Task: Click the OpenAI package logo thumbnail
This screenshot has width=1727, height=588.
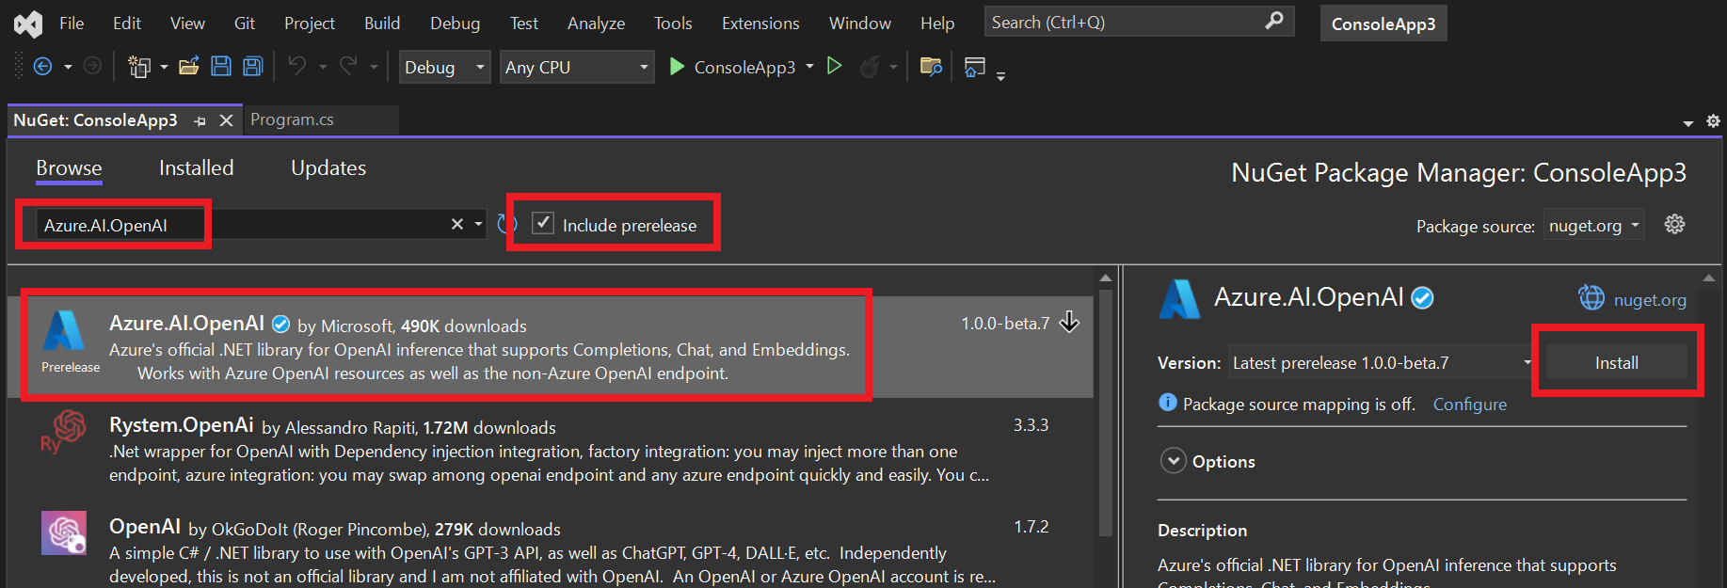Action: pos(64,532)
